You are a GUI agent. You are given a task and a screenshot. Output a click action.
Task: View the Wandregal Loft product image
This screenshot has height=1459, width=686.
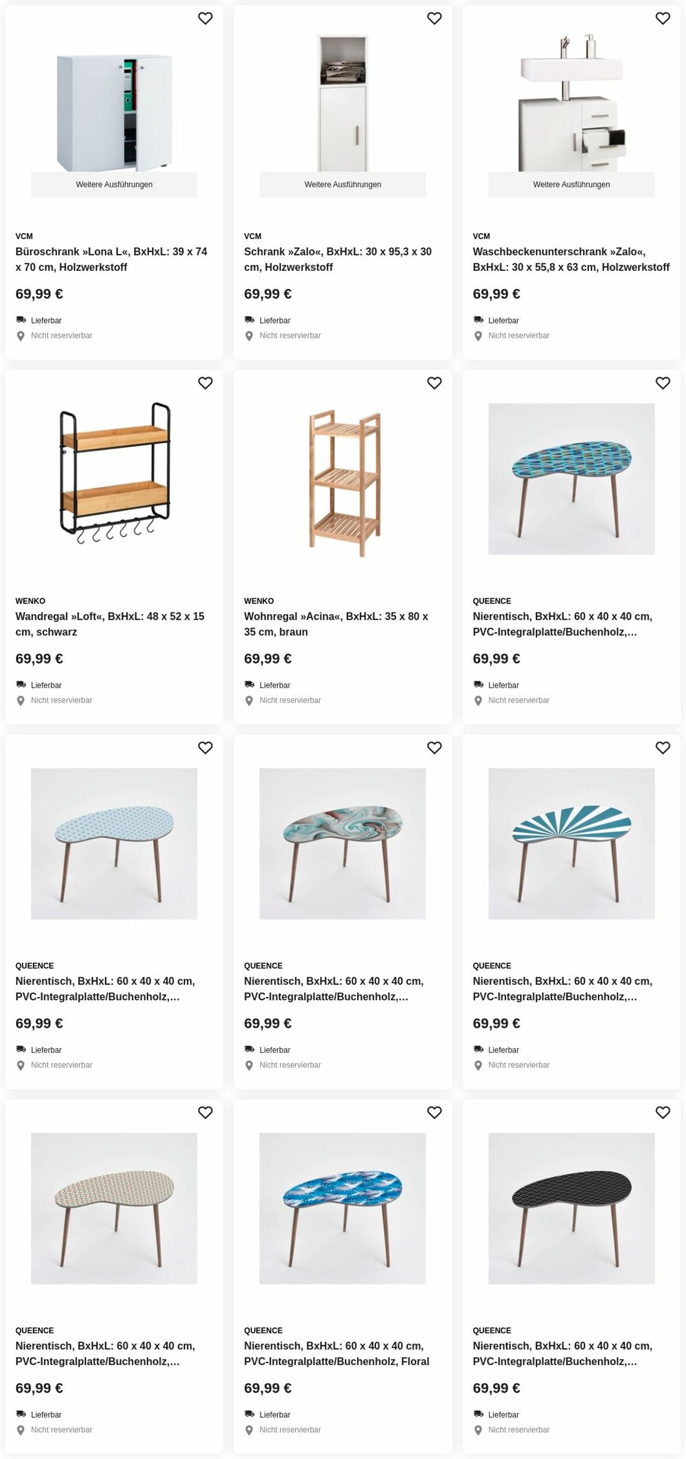point(114,473)
